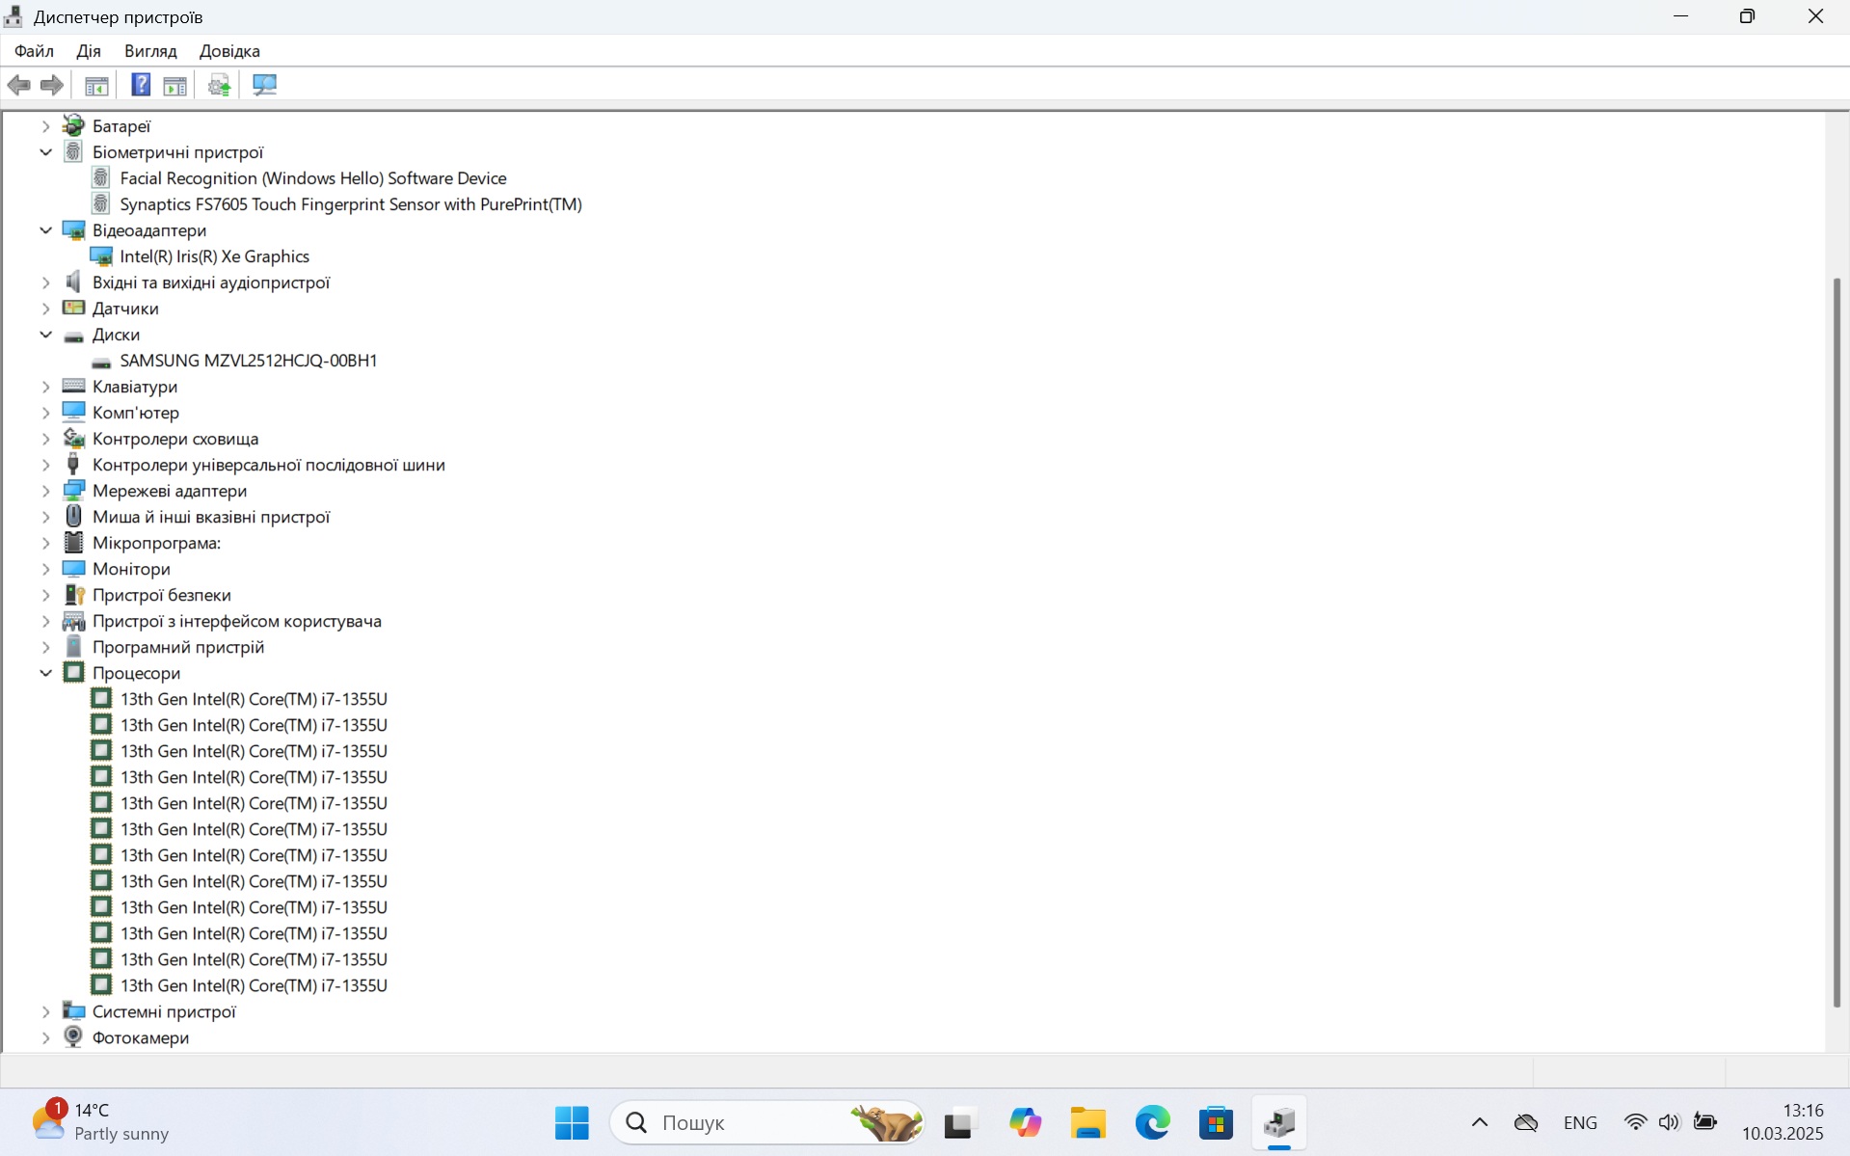Screen dimensions: 1850x1156
Task: Select SAMSUNG MZVL2512HCJQ-00BH1 disk entry
Action: [x=249, y=360]
